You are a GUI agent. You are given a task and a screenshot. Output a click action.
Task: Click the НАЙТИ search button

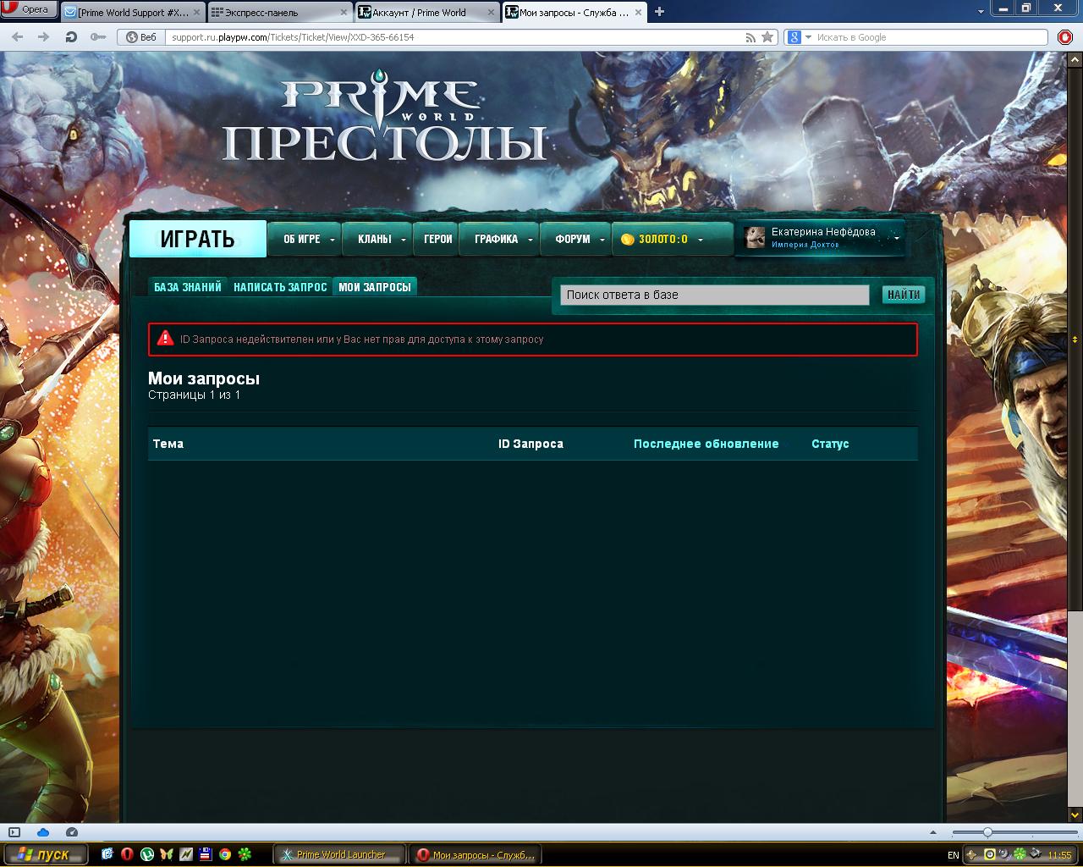[904, 295]
